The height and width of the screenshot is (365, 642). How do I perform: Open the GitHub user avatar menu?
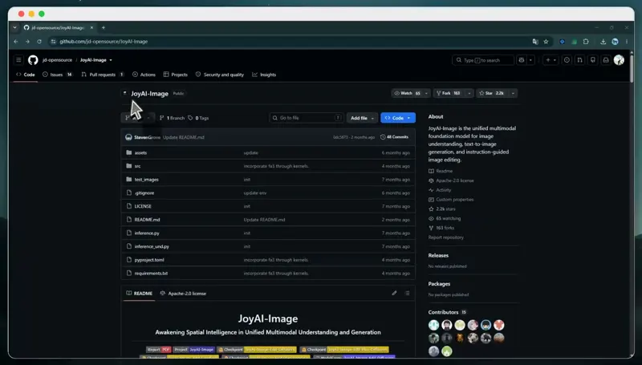tap(619, 60)
